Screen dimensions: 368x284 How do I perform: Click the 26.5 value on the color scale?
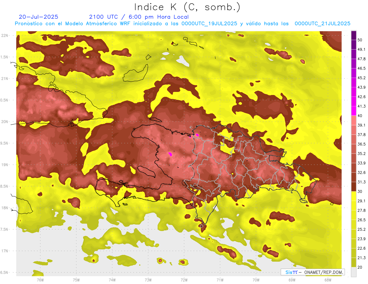coord(362,220)
